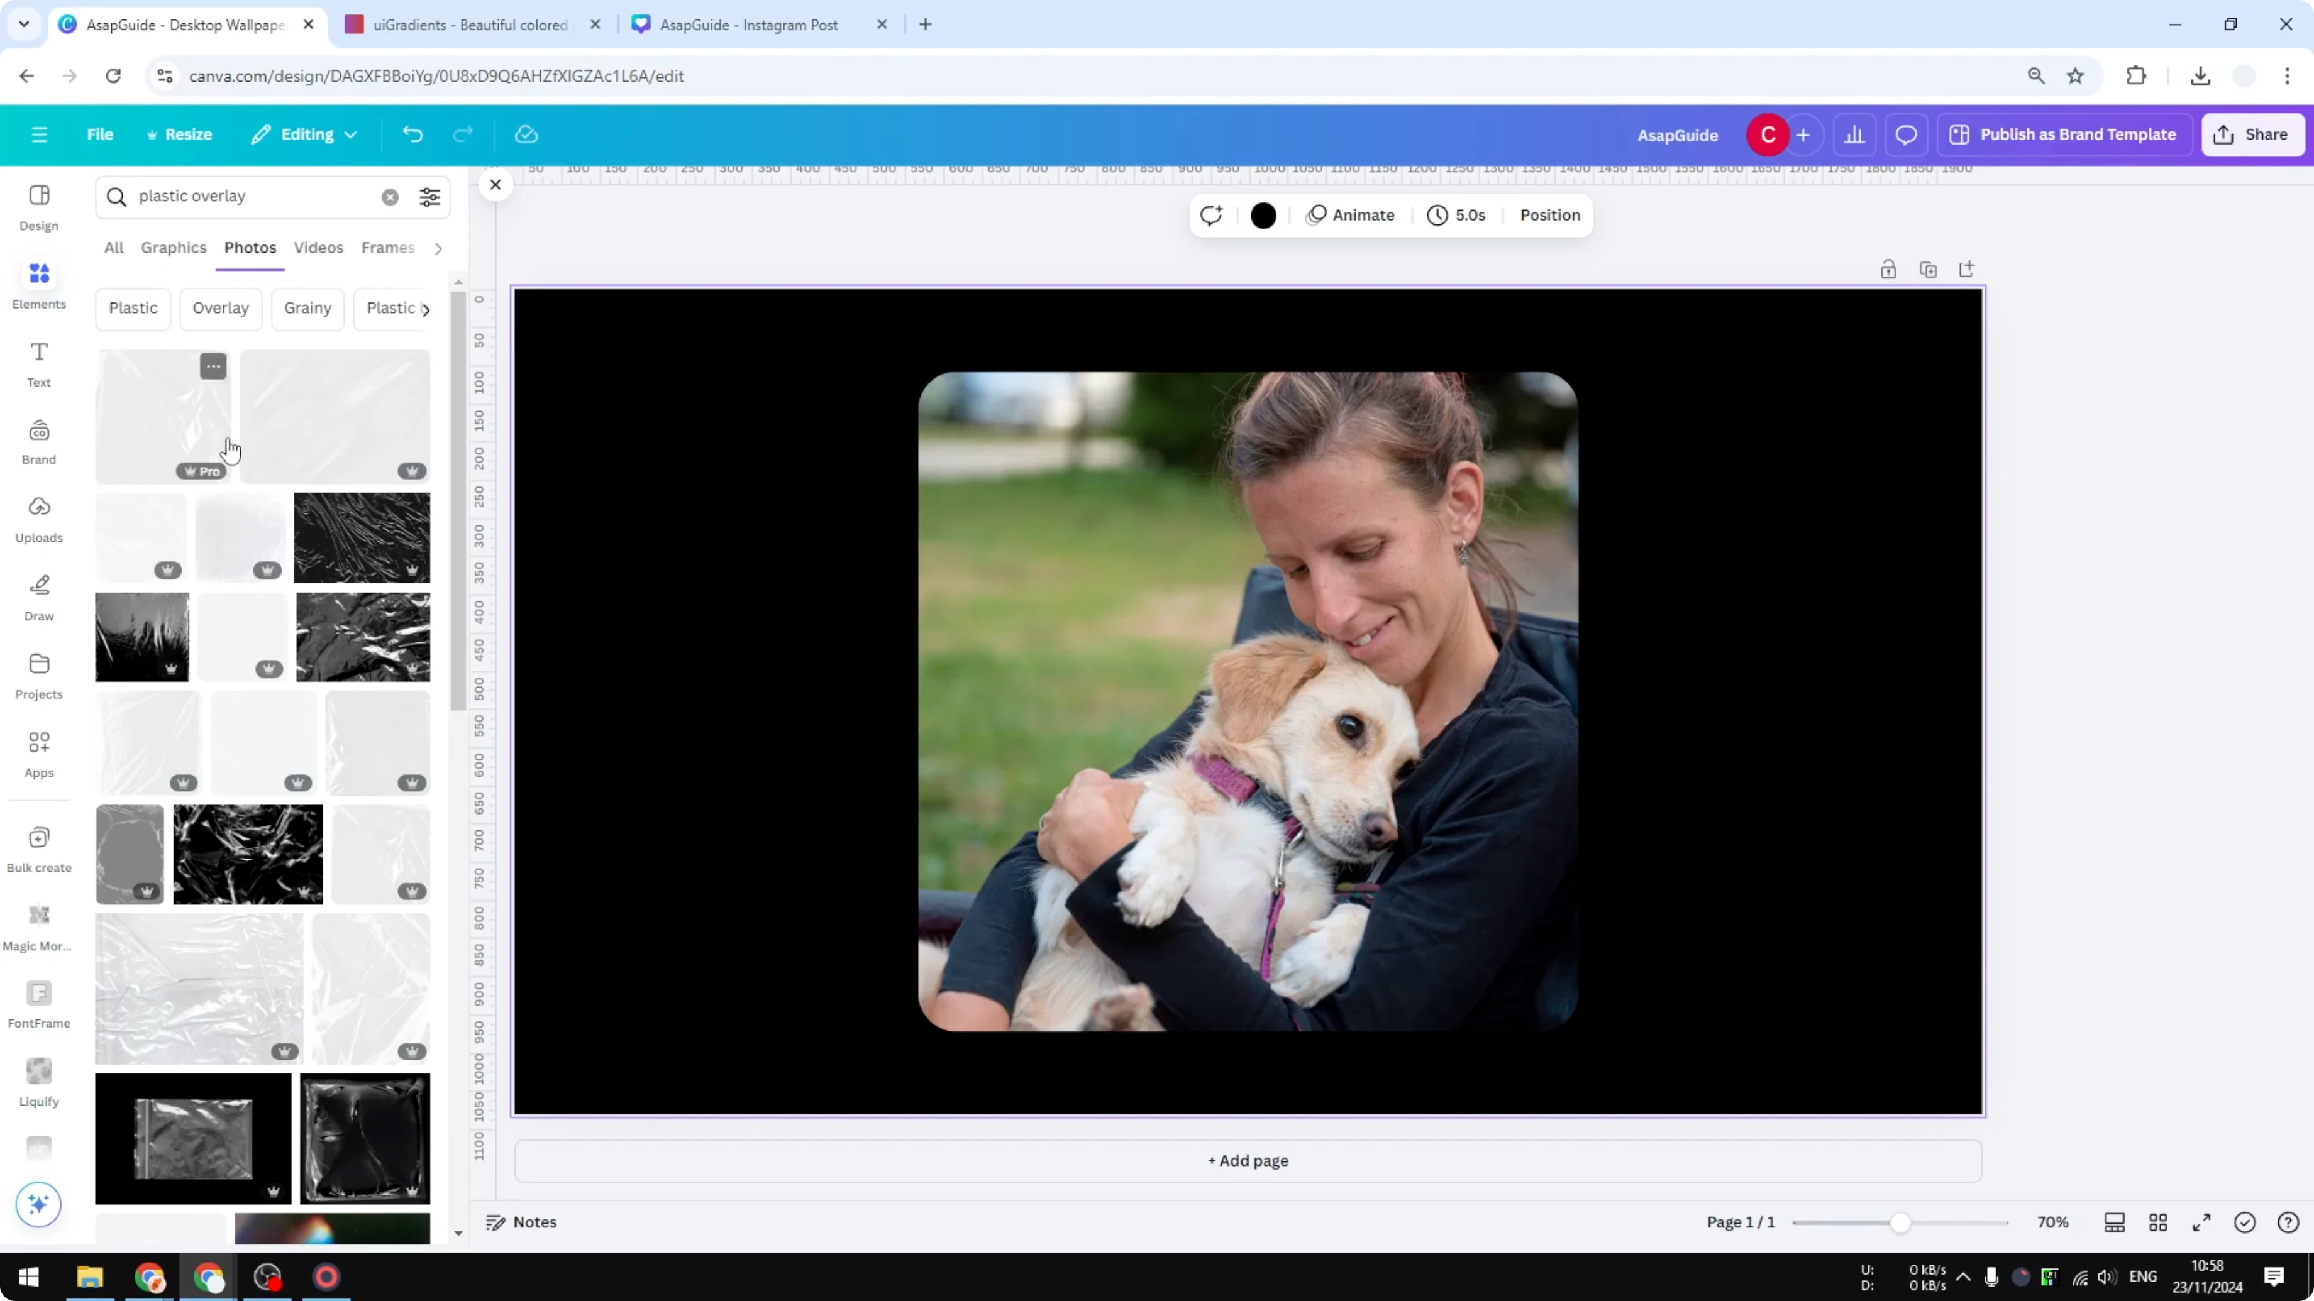Toggle looping animation in the page toolbar
This screenshot has height=1301, width=2314.
pyautogui.click(x=1211, y=214)
